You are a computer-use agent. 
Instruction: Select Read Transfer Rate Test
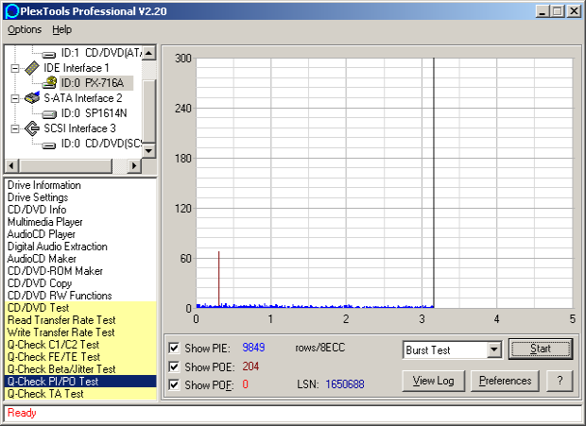(80, 320)
